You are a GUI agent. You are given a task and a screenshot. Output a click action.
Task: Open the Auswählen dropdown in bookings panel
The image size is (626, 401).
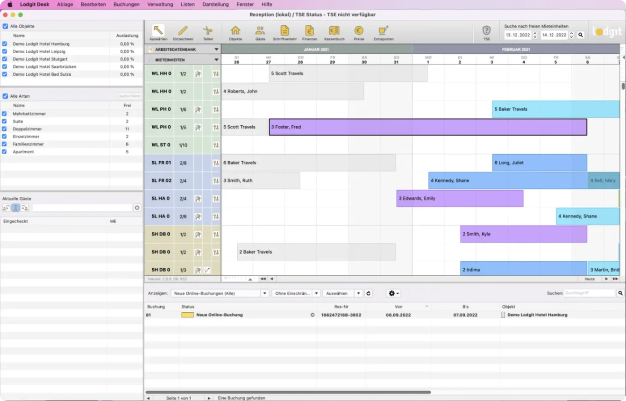pyautogui.click(x=343, y=294)
